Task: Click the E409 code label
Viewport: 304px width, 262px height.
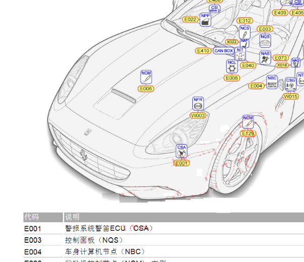Action: (x=280, y=13)
